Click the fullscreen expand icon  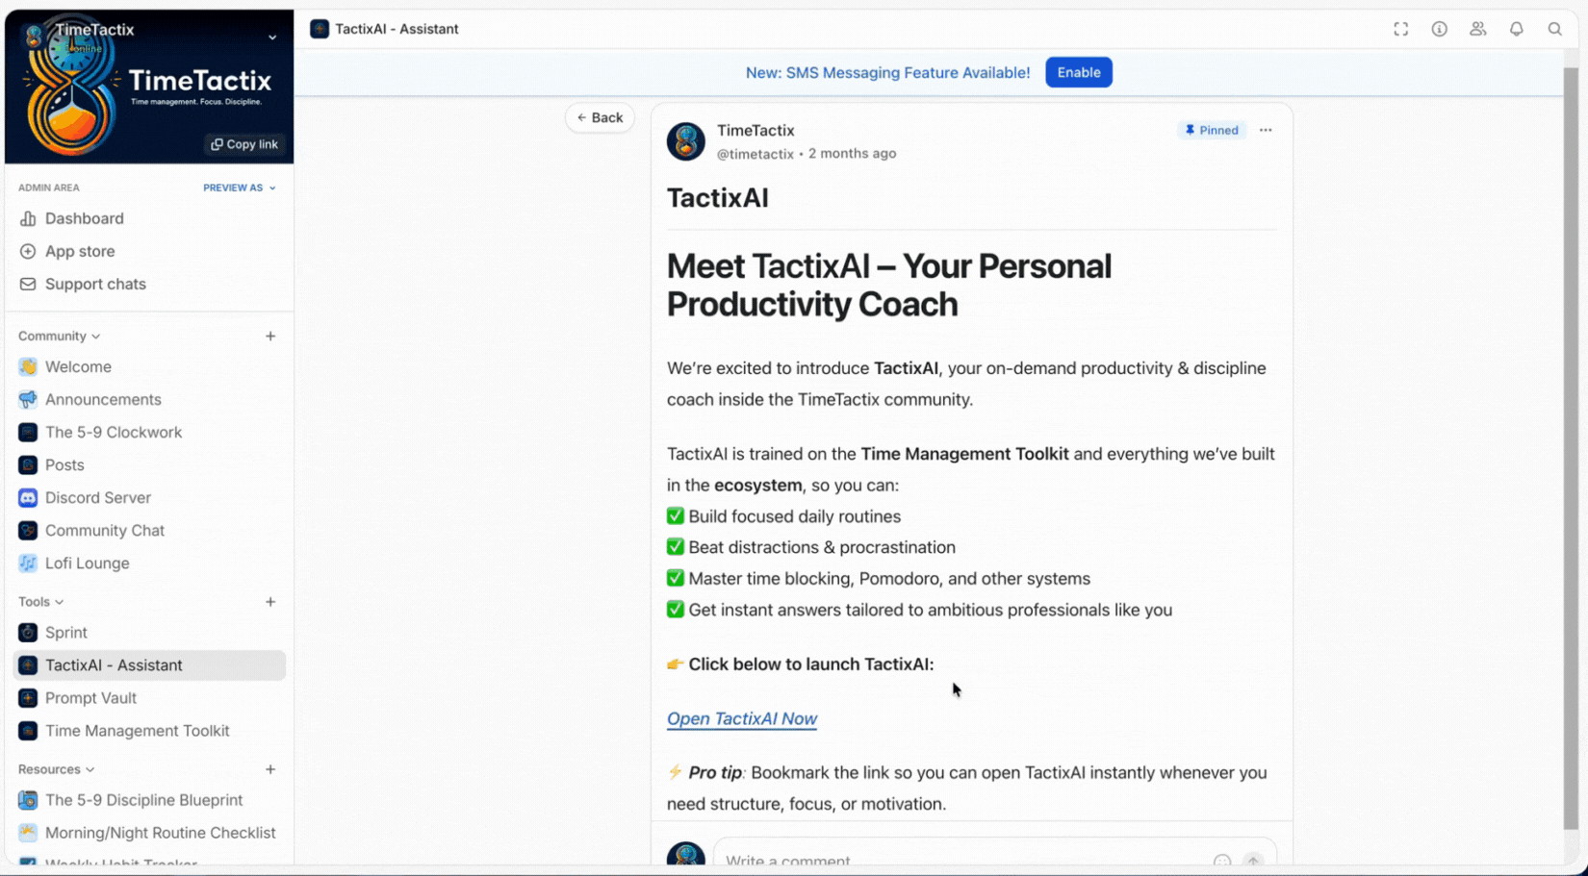[x=1400, y=29]
